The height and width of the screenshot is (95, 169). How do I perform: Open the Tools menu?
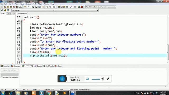point(35,4)
